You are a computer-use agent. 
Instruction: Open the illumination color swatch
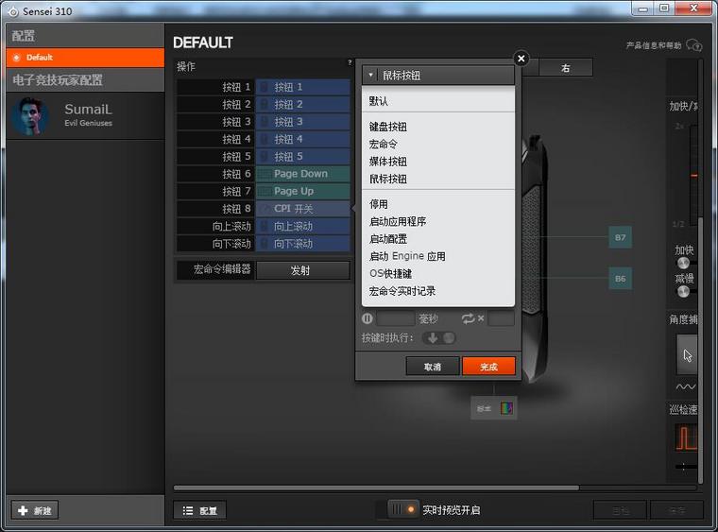(x=506, y=408)
